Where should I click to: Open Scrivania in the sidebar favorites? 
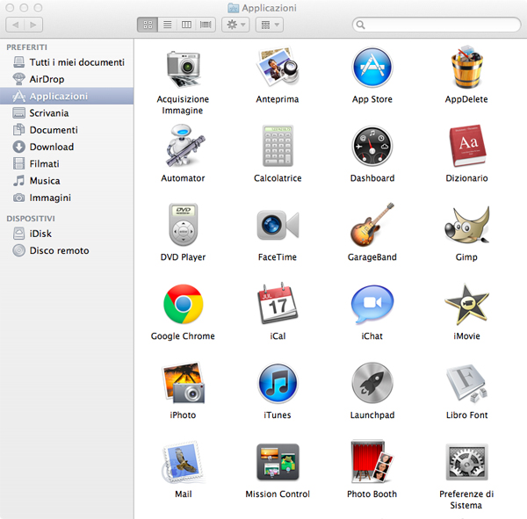coord(49,113)
